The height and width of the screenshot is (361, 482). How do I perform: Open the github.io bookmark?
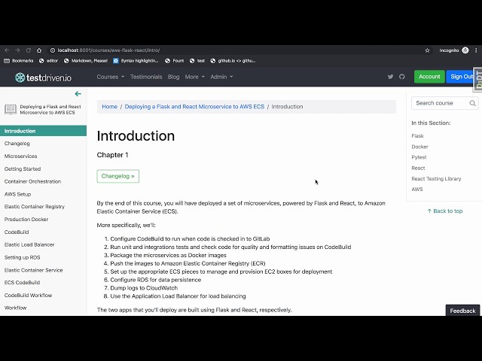tap(233, 61)
